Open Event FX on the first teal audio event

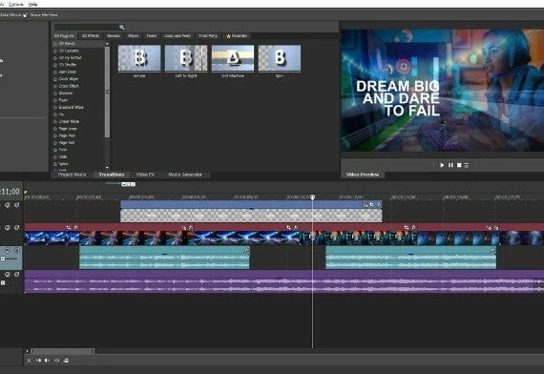tap(246, 250)
